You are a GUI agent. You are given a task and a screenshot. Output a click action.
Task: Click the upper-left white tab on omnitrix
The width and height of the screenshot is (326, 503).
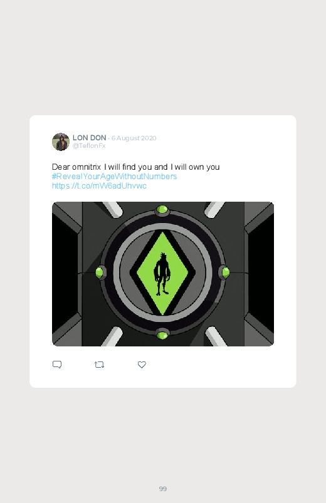112,209
